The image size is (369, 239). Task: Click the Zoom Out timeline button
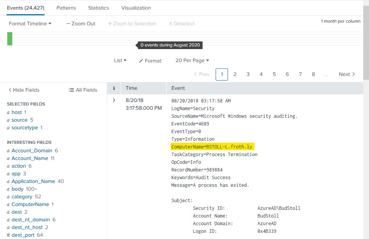click(81, 23)
